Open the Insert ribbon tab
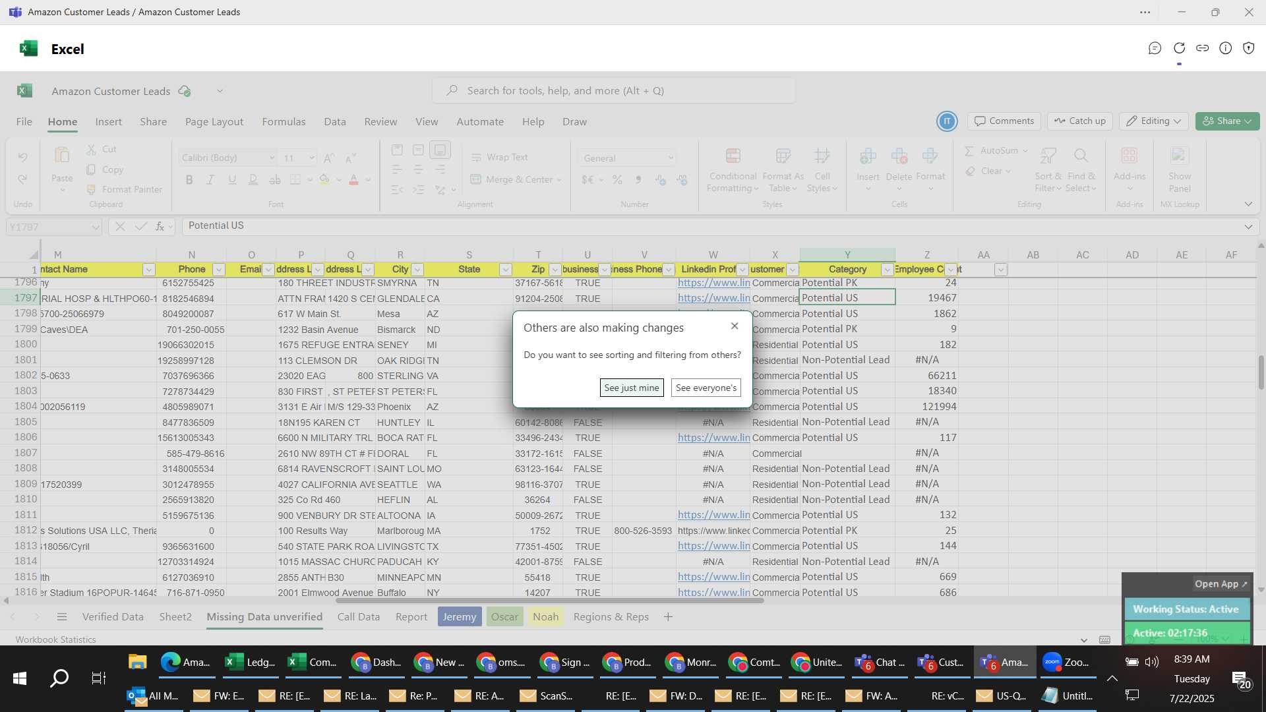The image size is (1266, 712). (108, 122)
